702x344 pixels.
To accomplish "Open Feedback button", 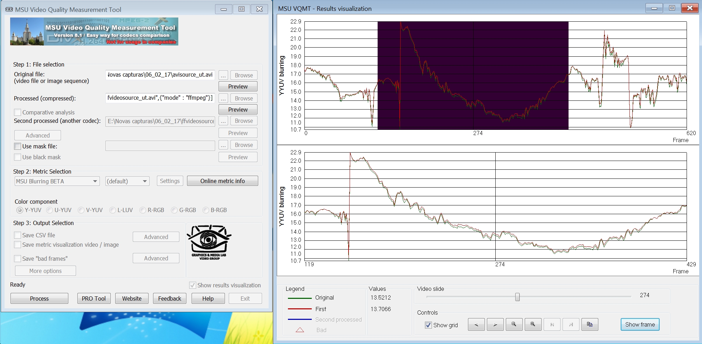I will click(170, 299).
